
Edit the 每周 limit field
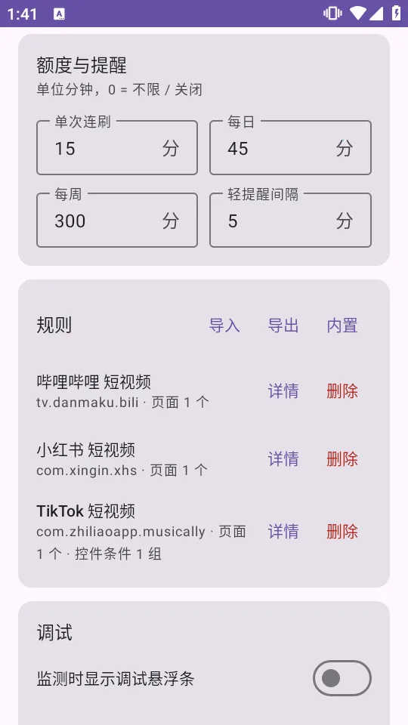[117, 221]
